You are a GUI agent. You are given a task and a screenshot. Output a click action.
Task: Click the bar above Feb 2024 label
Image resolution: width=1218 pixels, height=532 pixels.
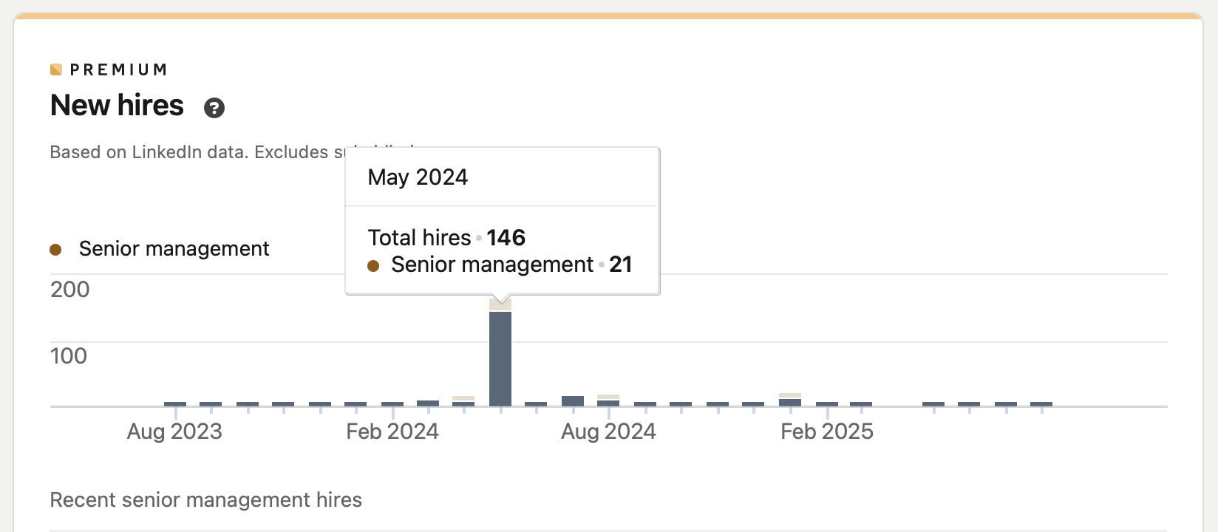click(392, 404)
